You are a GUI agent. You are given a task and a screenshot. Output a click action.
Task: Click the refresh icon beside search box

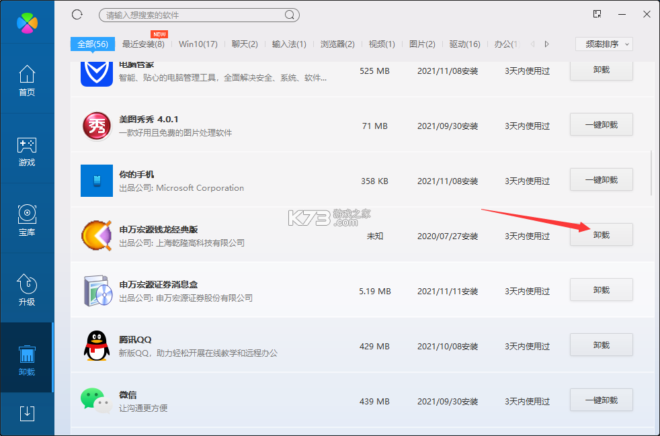[77, 15]
